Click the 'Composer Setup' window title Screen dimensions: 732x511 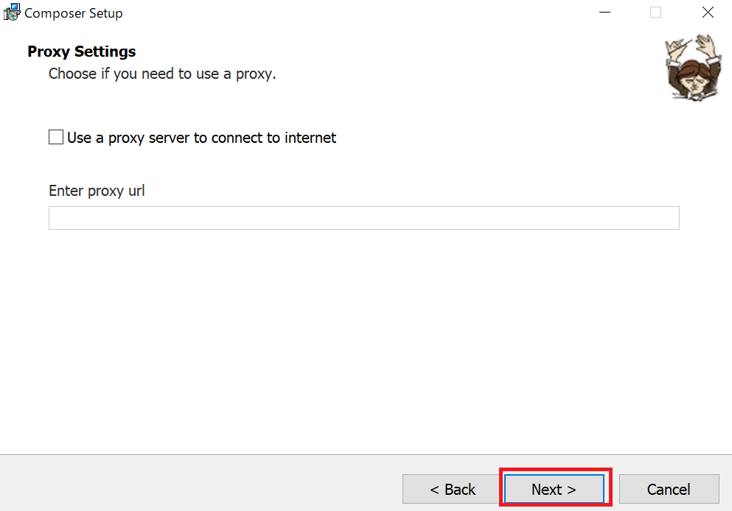pyautogui.click(x=73, y=13)
